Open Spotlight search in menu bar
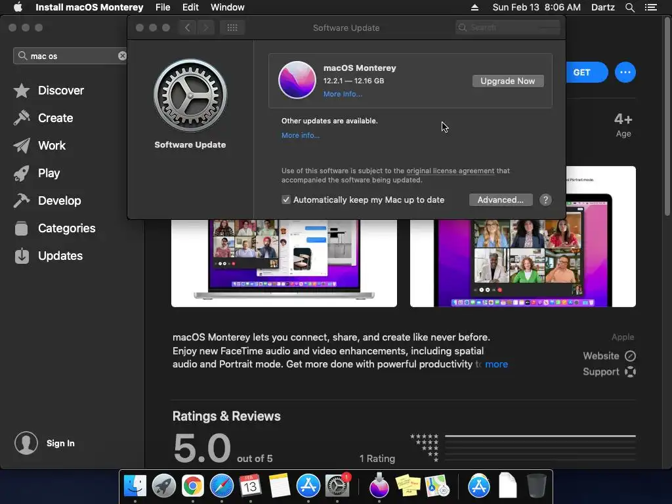This screenshot has height=504, width=672. pos(629,7)
